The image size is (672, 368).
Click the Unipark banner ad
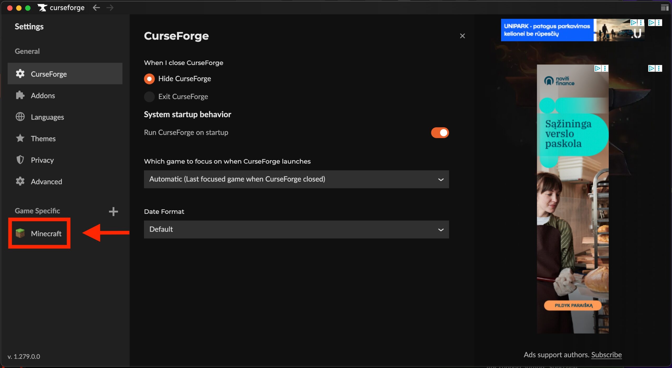tap(573, 30)
